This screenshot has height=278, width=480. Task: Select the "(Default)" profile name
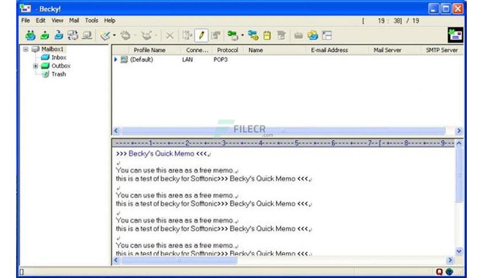[141, 59]
